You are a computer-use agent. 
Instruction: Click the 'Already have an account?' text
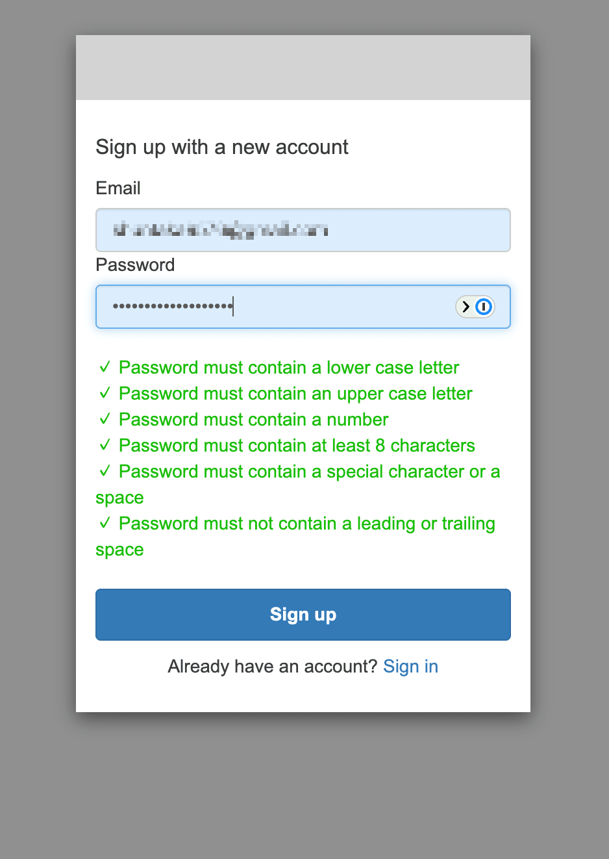coord(273,667)
